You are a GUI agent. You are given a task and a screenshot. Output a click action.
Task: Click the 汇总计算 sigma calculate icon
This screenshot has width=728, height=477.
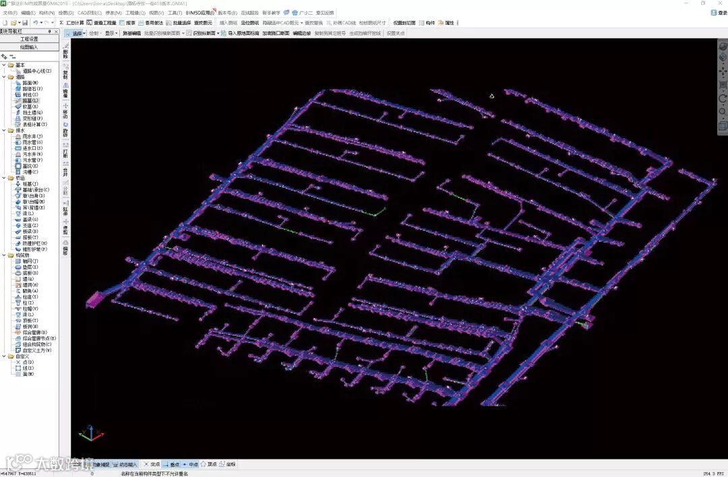[71, 22]
